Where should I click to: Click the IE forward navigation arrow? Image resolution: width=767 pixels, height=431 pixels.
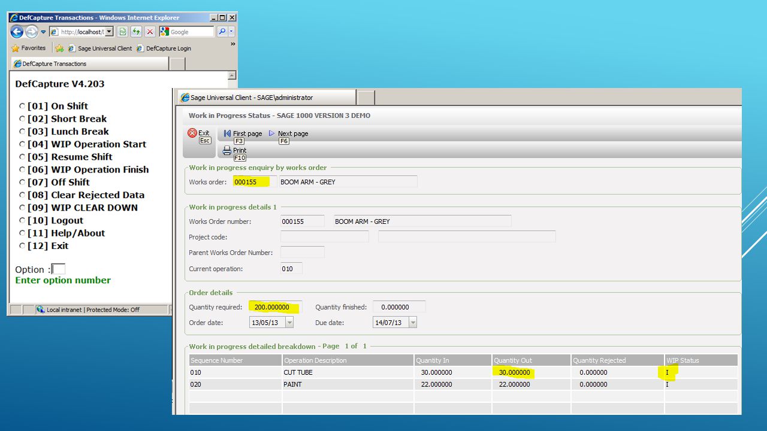coord(32,32)
